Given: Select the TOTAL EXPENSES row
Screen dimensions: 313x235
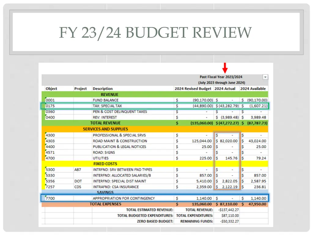Looking at the screenshot, I should click(105, 204).
